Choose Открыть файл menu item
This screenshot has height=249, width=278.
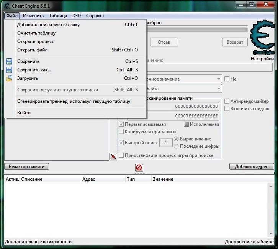(75, 50)
